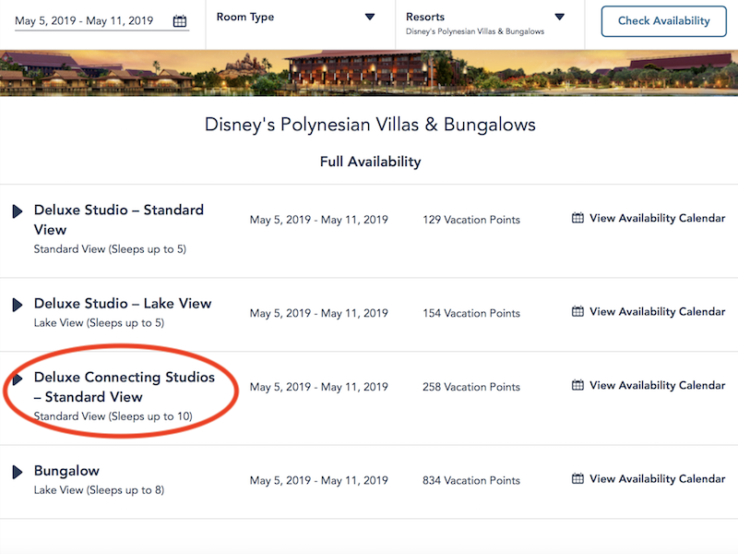Click the date range in the Bungalow row
The height and width of the screenshot is (554, 738).
coord(318,480)
